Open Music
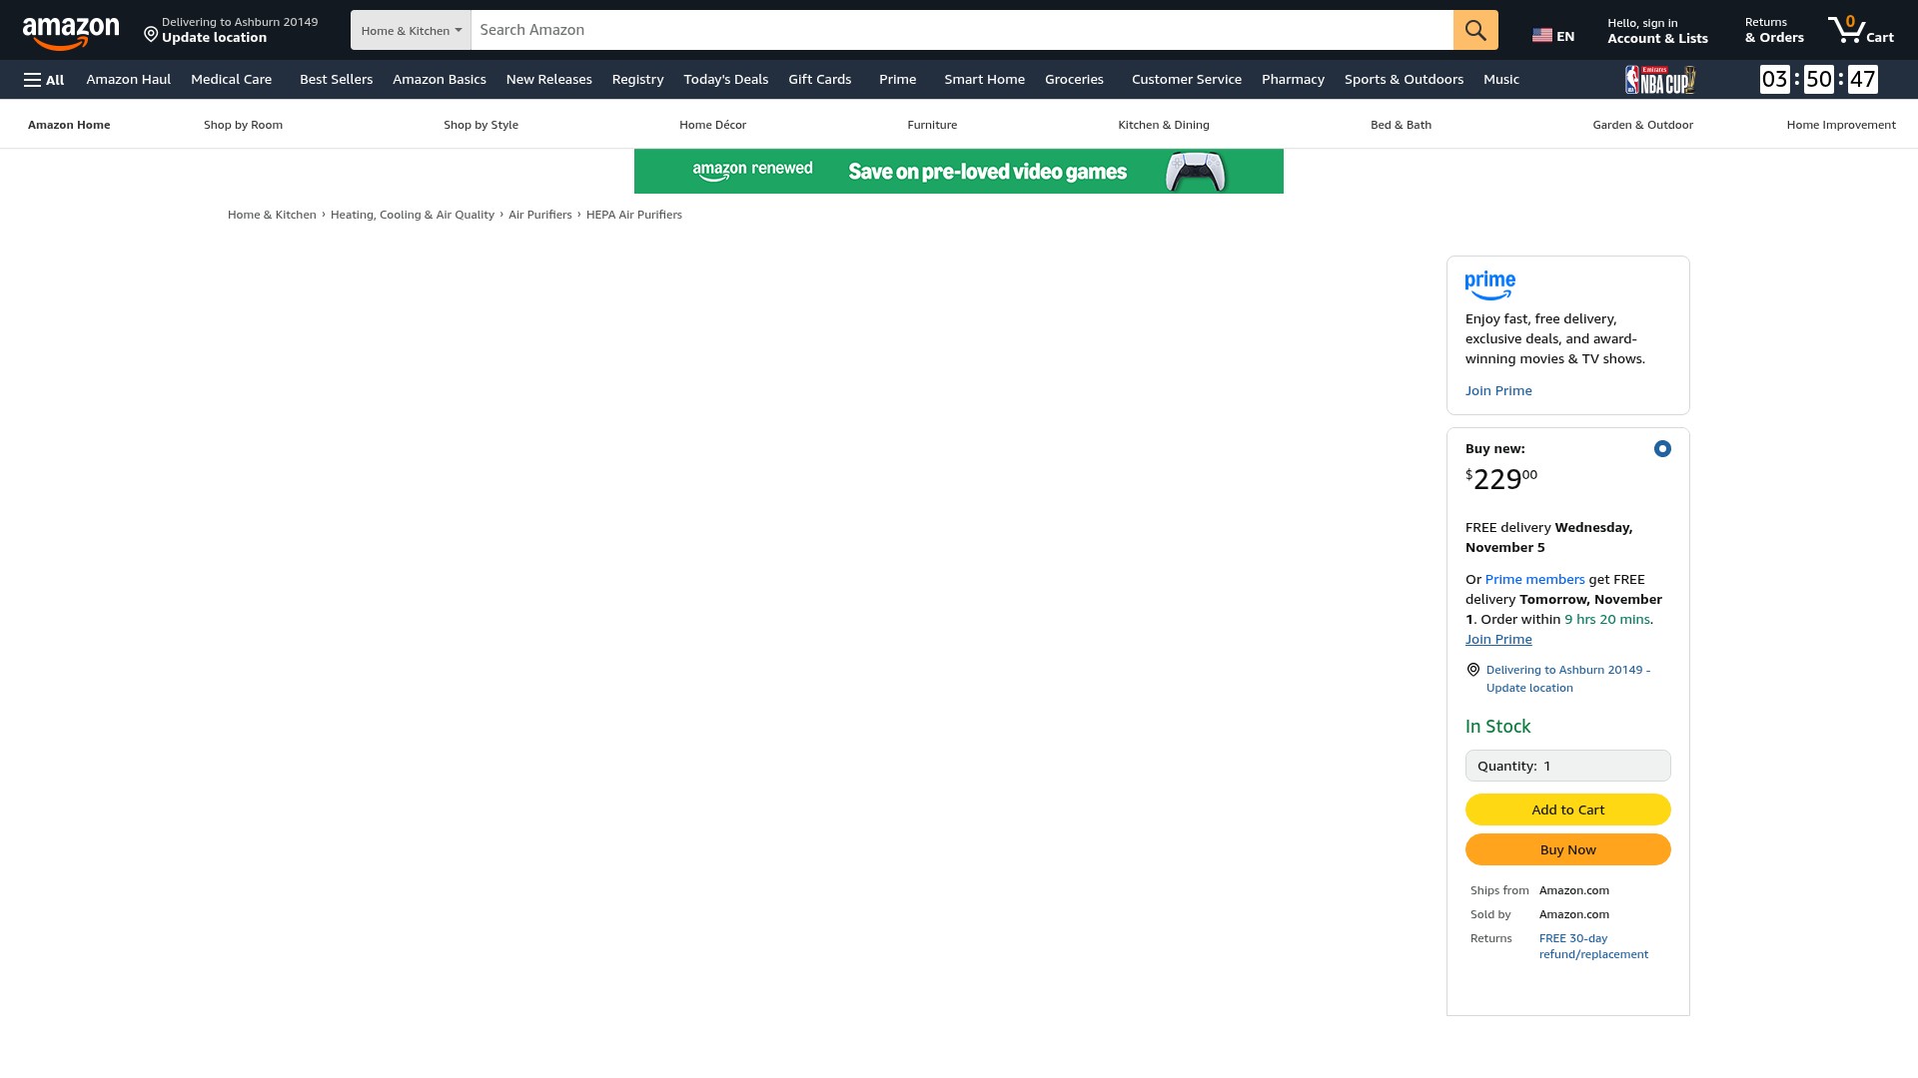 point(1501,80)
